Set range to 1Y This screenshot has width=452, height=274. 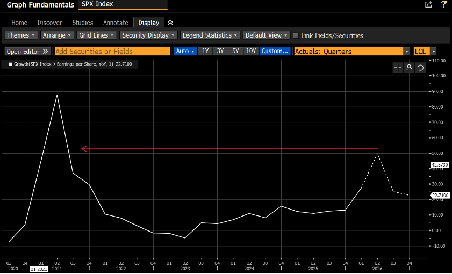tap(205, 51)
